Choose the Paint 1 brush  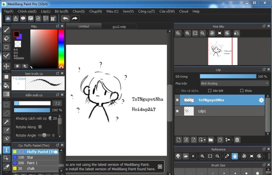35,163
